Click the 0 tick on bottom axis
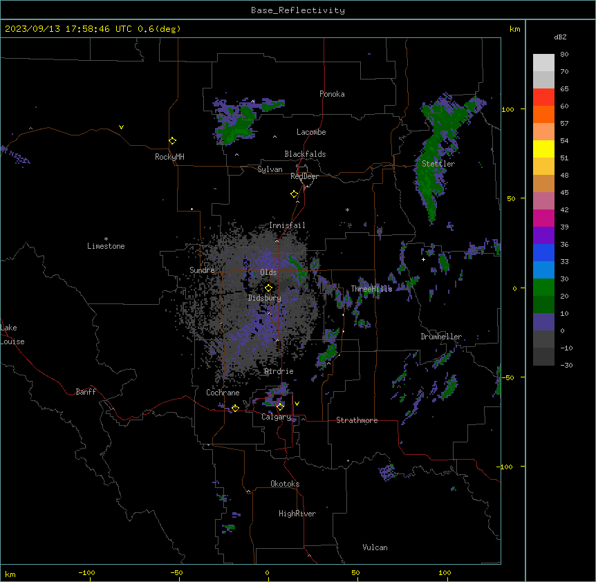Viewport: 596px width, 582px height. click(x=267, y=572)
